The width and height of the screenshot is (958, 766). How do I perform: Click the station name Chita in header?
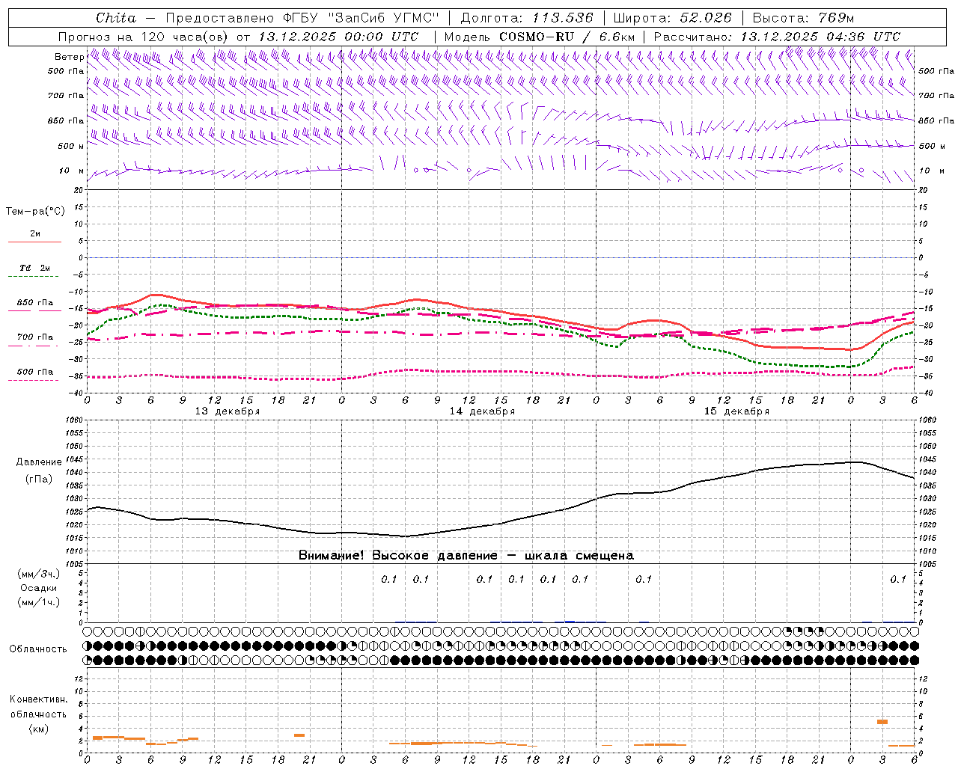pyautogui.click(x=116, y=18)
